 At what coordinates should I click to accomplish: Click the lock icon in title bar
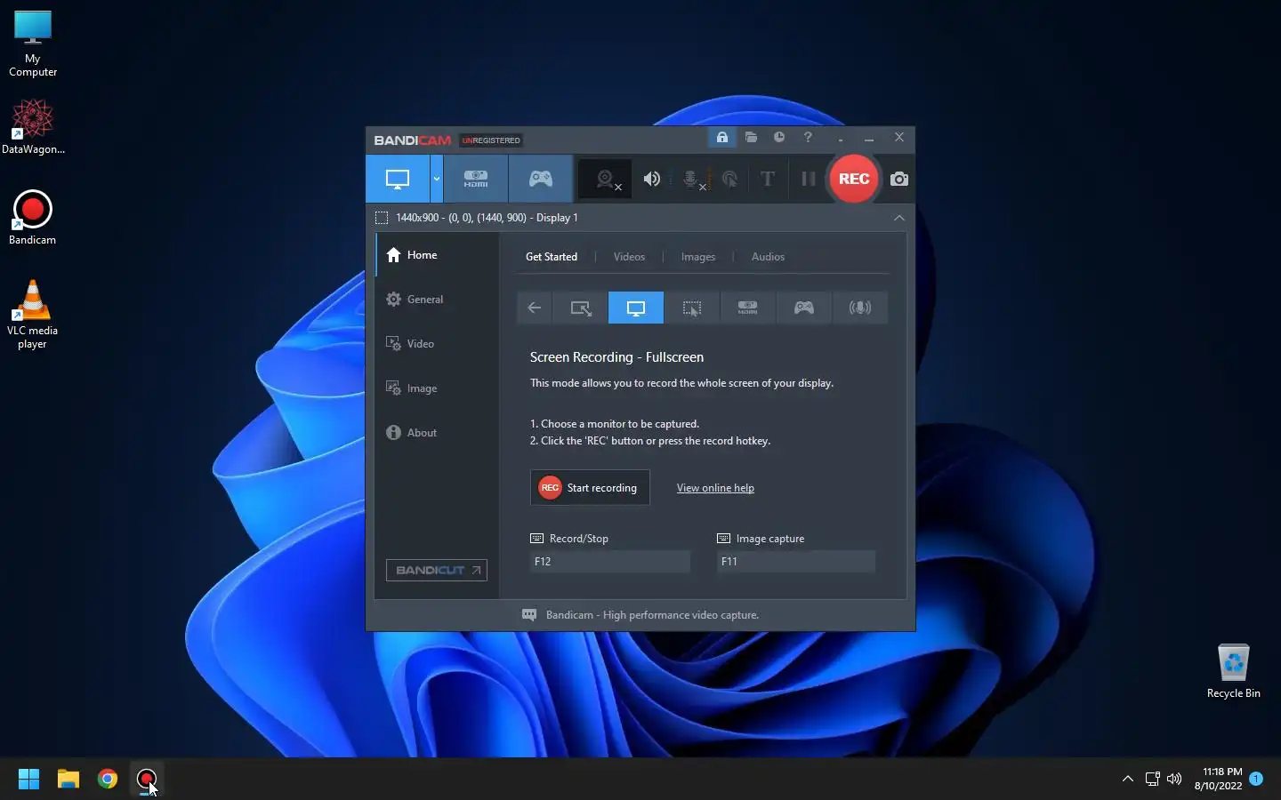pos(722,137)
